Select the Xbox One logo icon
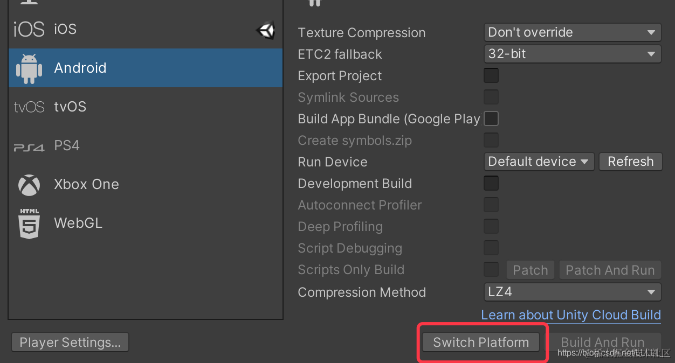This screenshot has width=675, height=363. [x=29, y=185]
